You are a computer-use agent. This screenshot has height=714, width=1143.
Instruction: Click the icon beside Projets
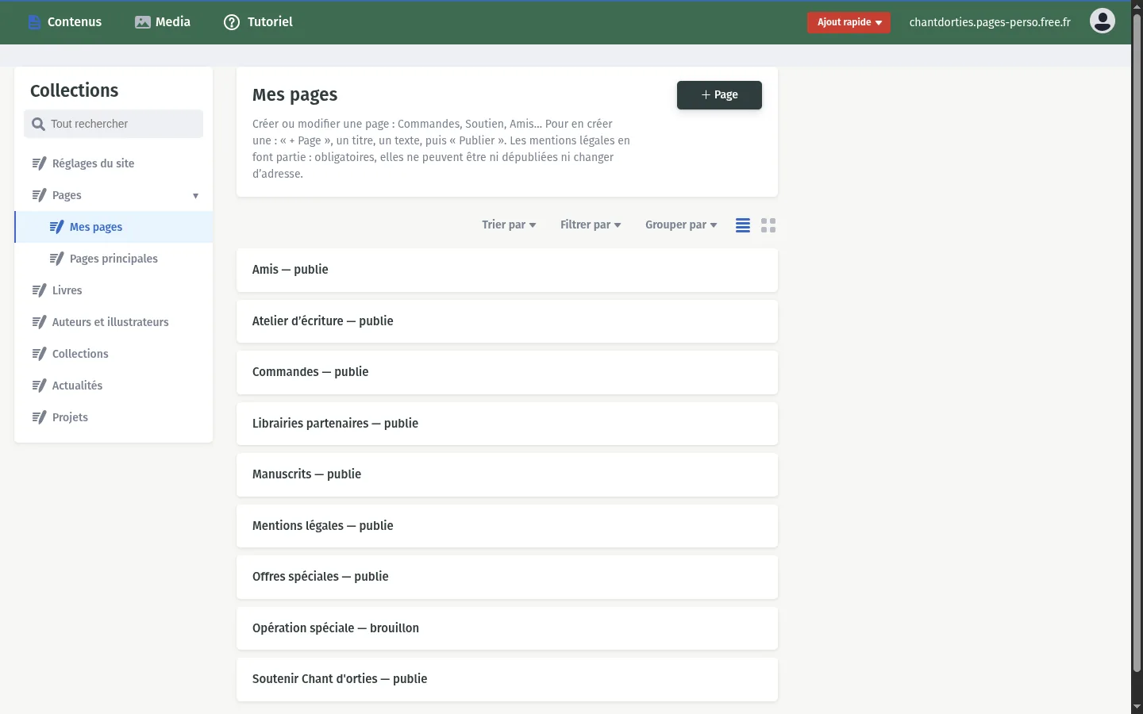(x=39, y=417)
